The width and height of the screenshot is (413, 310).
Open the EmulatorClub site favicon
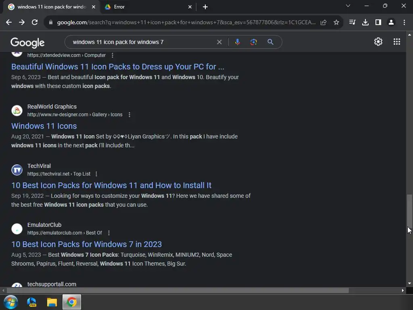(17, 229)
